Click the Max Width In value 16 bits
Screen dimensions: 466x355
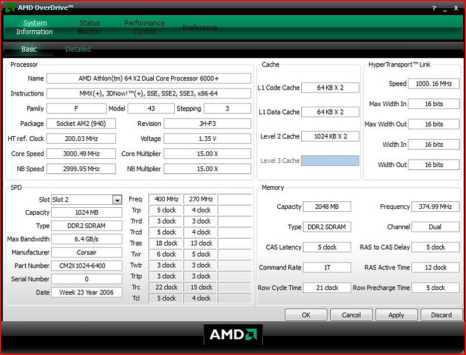tap(433, 104)
